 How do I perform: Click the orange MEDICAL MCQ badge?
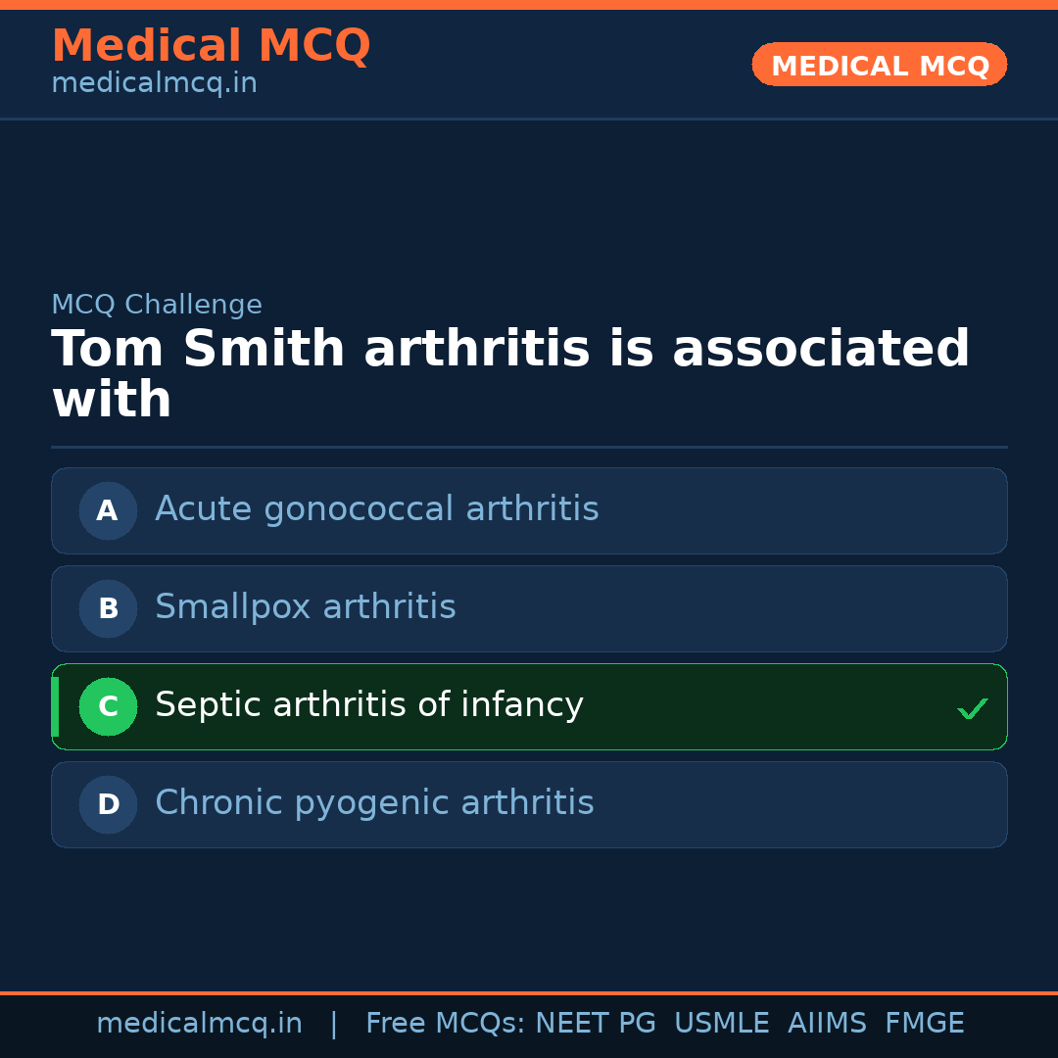[x=879, y=65]
